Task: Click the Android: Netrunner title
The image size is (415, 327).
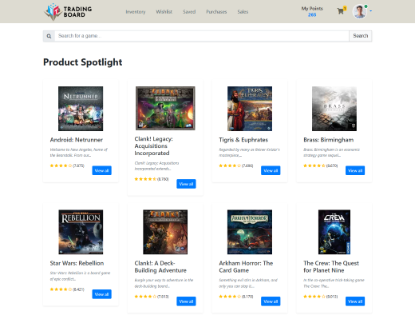Action: click(77, 140)
